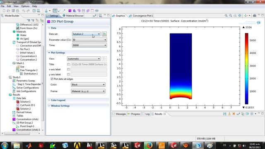The height and width of the screenshot is (149, 265).
Task: Switch to the Progress tab
Action: pyautogui.click(x=134, y=114)
